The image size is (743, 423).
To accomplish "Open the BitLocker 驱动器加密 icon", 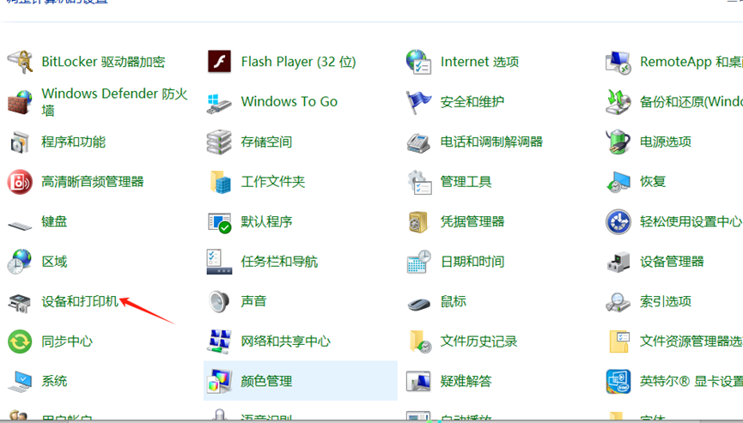I will (20, 62).
